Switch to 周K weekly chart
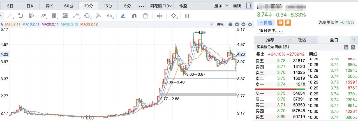 tap(49, 6)
